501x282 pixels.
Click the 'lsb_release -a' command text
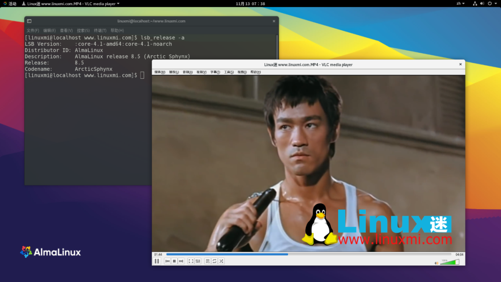coord(163,38)
